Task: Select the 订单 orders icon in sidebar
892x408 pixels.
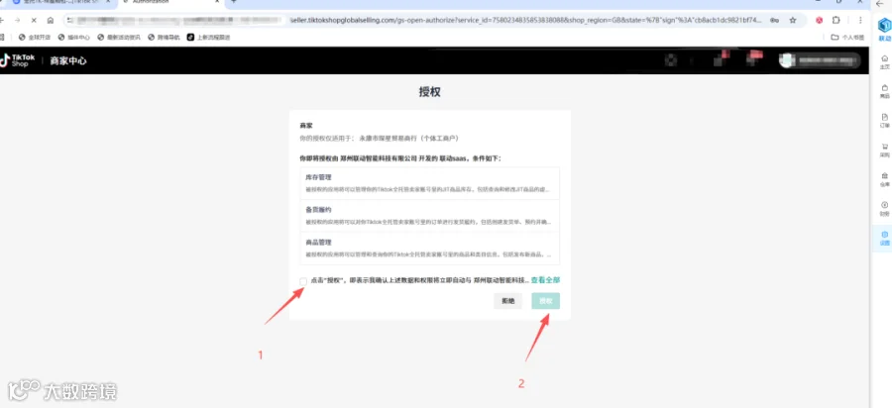Action: click(884, 120)
